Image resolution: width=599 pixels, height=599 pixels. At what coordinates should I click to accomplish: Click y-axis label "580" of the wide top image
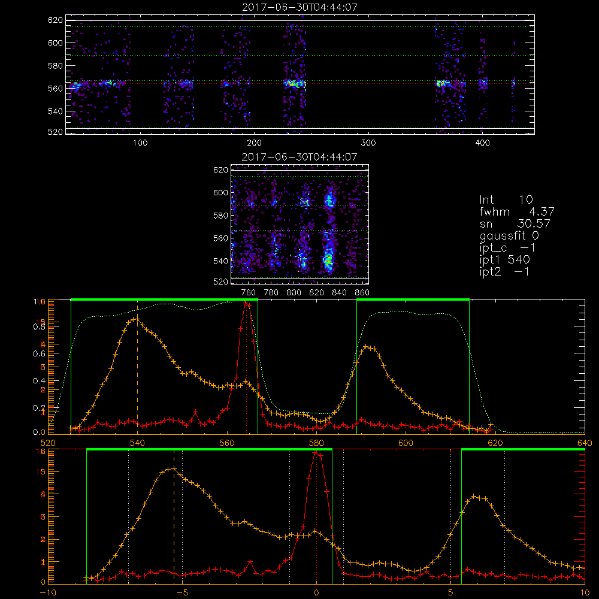pyautogui.click(x=55, y=66)
